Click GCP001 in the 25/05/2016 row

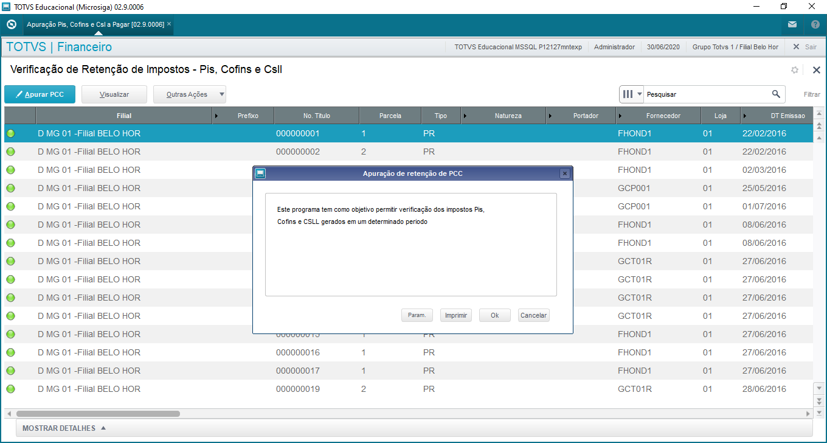[x=635, y=188]
